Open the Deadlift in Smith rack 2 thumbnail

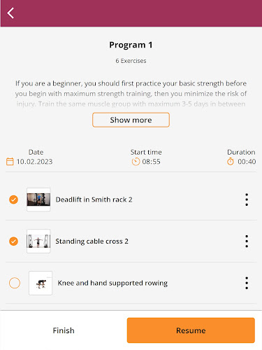[x=38, y=199]
